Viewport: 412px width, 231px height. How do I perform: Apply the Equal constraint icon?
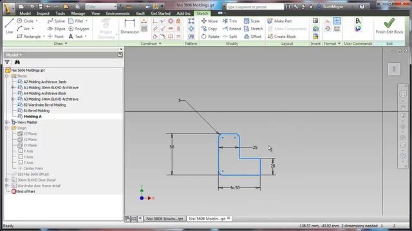click(178, 37)
